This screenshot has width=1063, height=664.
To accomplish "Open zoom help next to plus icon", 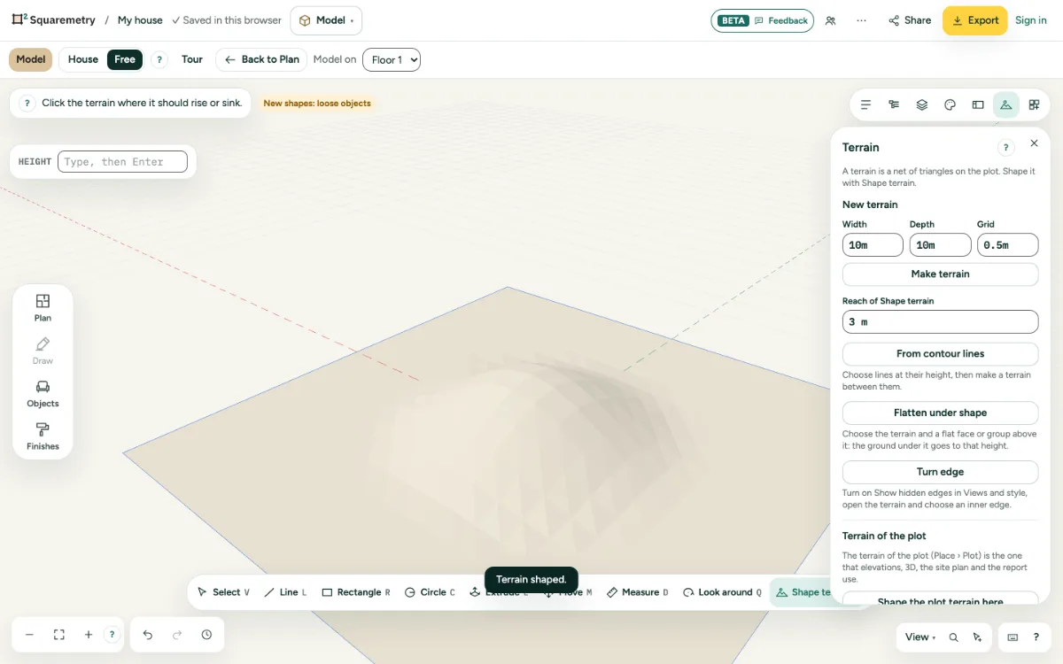I will click(112, 635).
